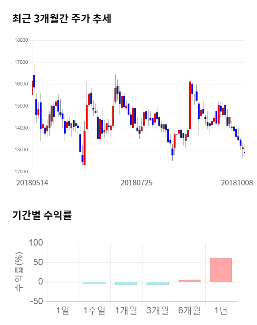Select the '1일' period label

click(63, 310)
